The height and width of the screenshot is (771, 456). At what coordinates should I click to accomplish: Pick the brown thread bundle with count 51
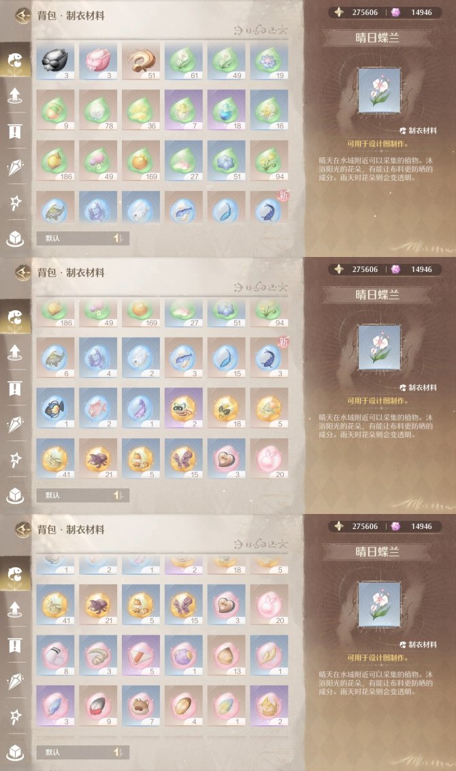click(141, 61)
